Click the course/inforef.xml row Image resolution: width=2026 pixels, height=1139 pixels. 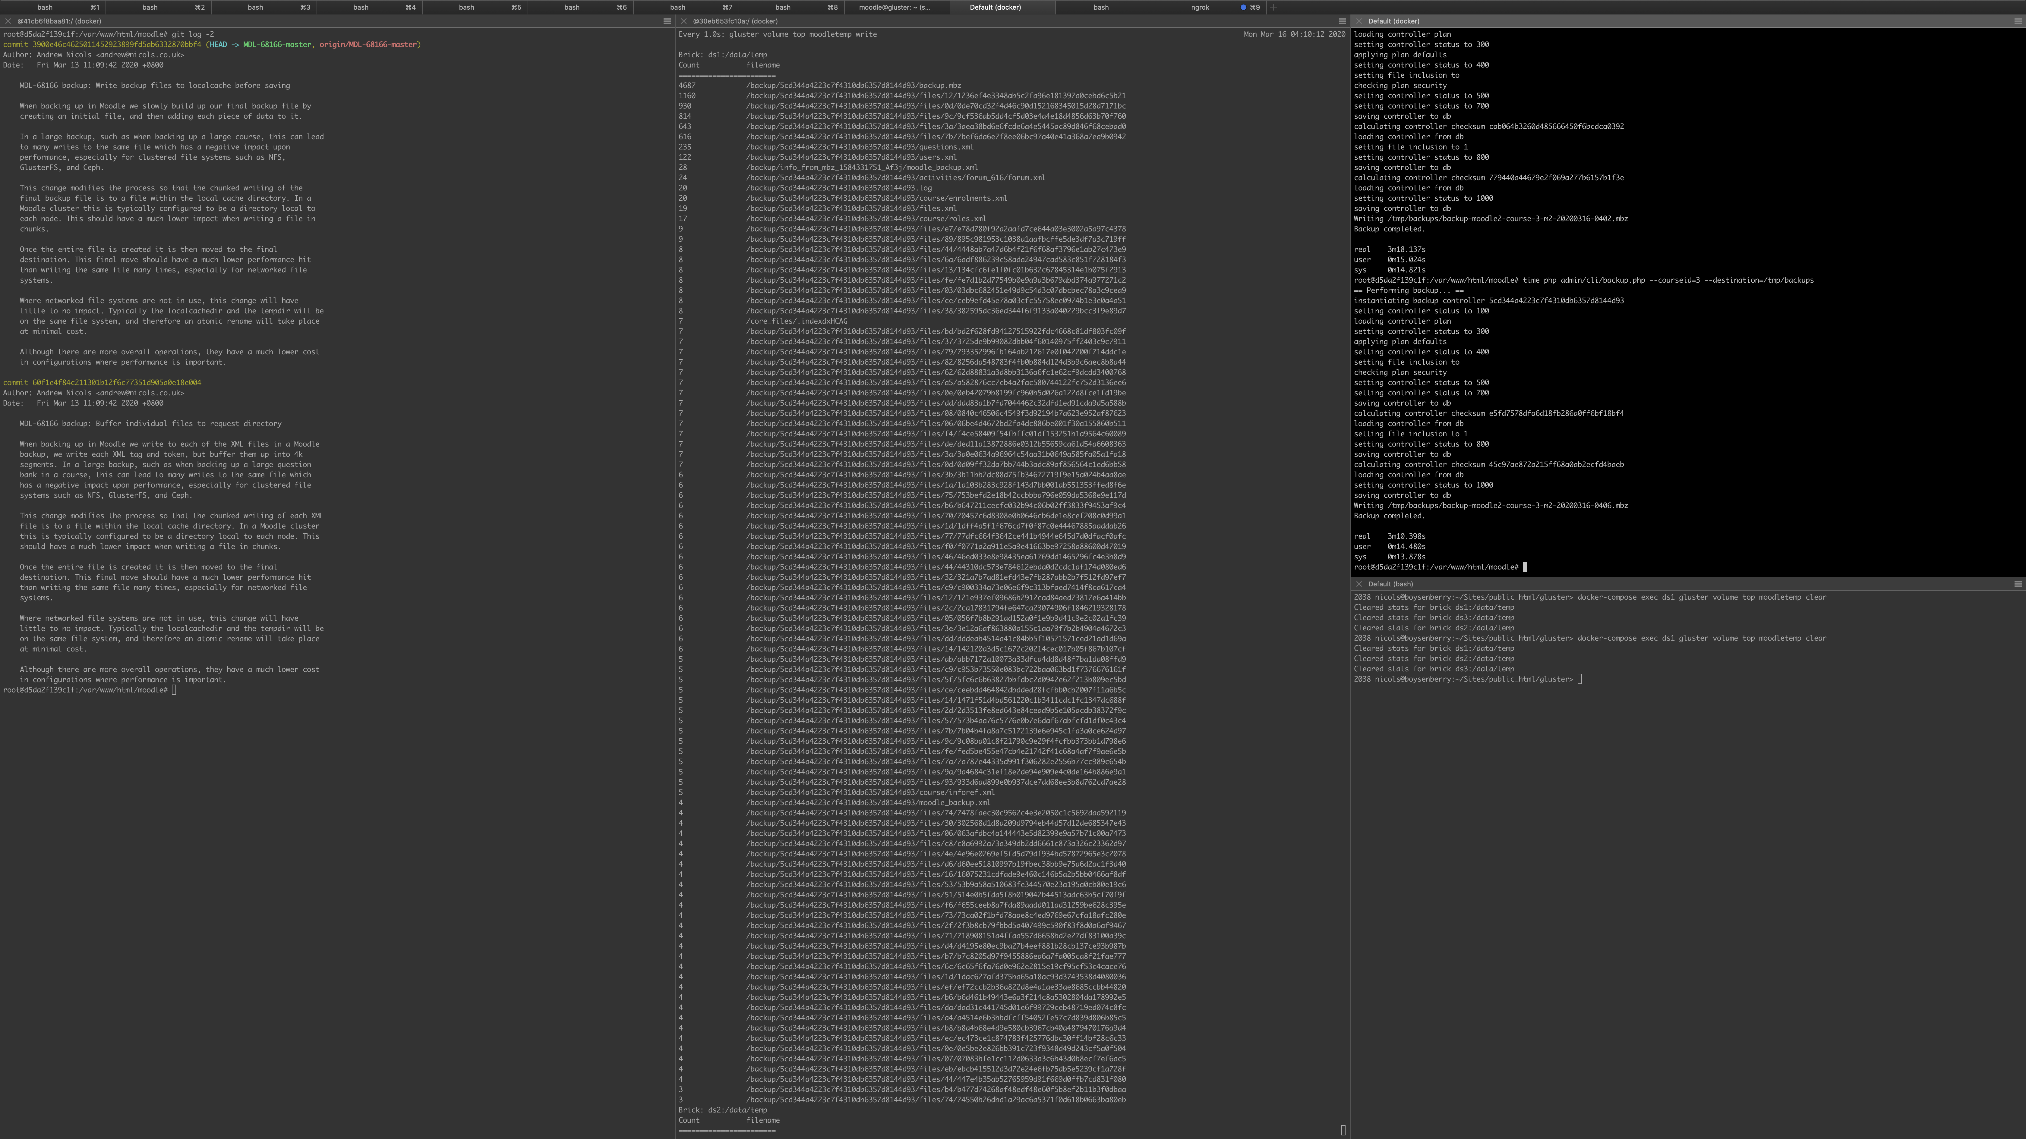[837, 792]
